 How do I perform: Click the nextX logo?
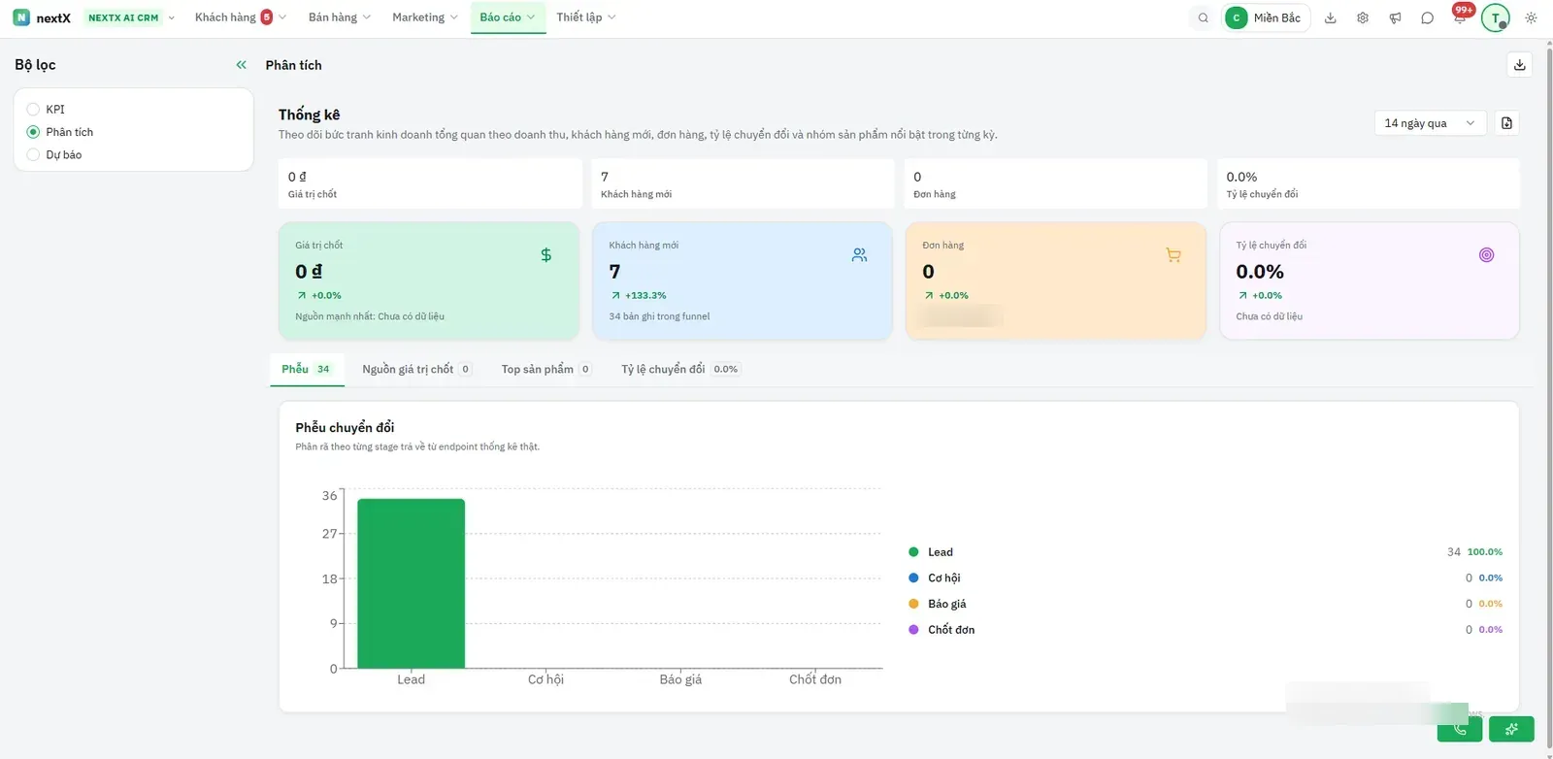(x=42, y=17)
